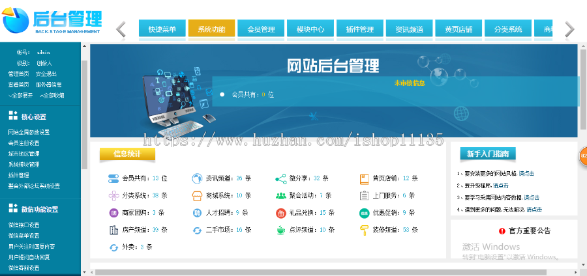Image resolution: width=587 pixels, height=276 pixels.
Task: Click the 分类系统 flower icon
Action: [x=113, y=196]
